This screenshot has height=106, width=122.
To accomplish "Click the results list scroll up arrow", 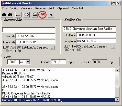I will point(117,70).
